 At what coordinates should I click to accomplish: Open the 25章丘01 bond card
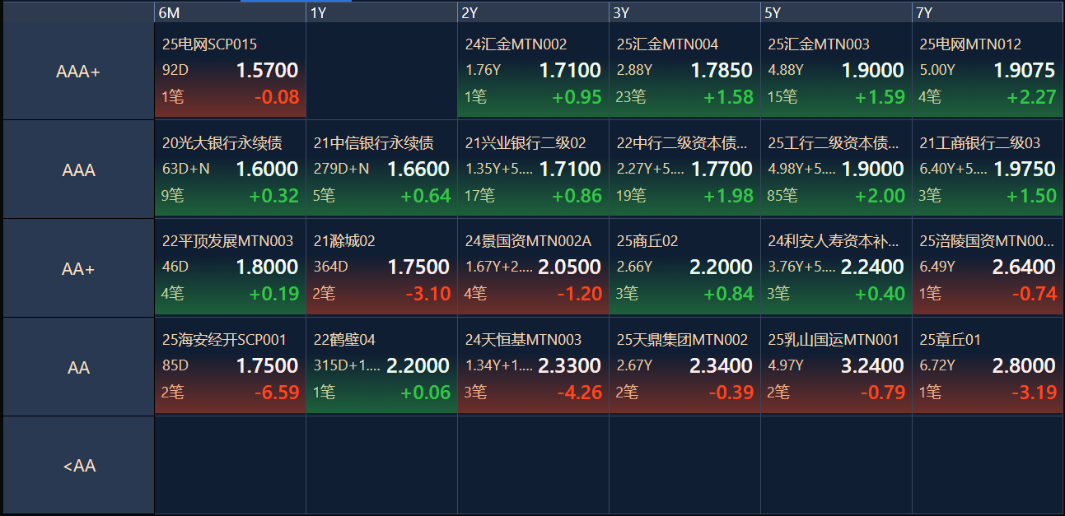[x=988, y=366]
